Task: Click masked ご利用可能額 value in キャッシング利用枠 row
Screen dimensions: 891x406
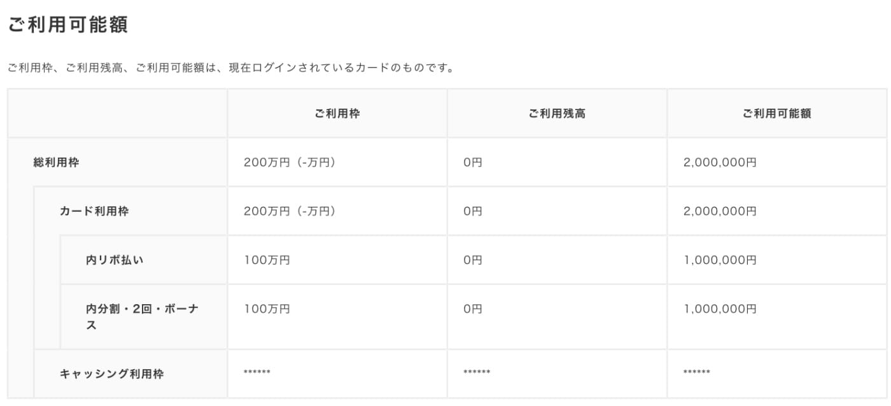Action: (x=697, y=373)
